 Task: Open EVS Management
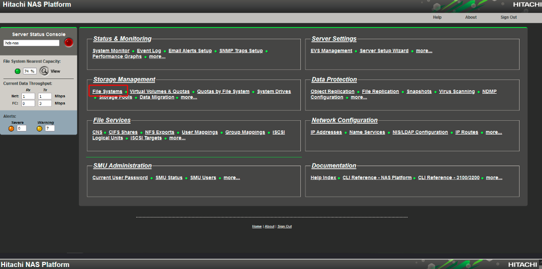pos(331,51)
